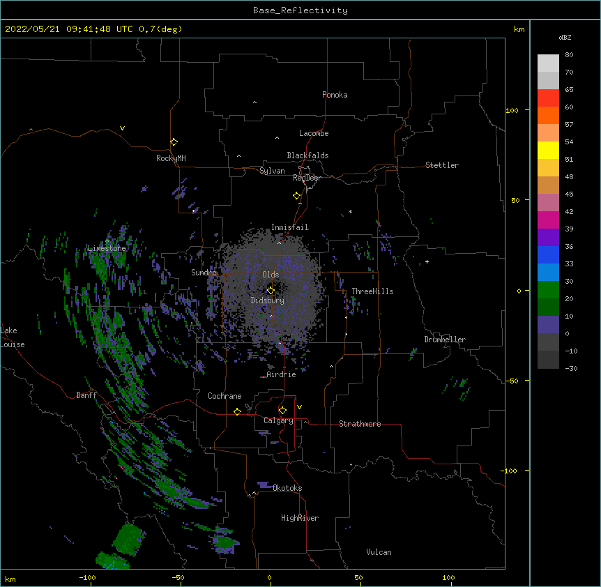Click the dBZ legend heading

(565, 37)
